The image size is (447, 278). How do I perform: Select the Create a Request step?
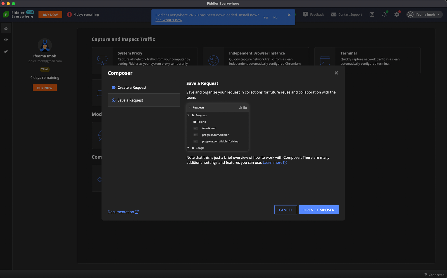144,88
